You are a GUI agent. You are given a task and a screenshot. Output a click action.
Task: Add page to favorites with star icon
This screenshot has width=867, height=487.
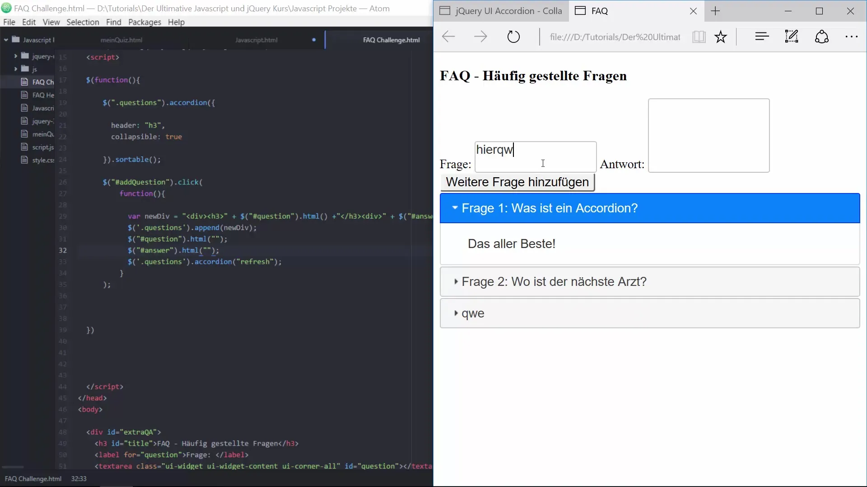point(721,37)
